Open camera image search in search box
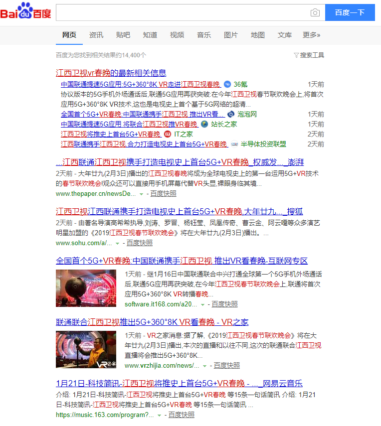This screenshot has height=426, width=381. (x=315, y=13)
